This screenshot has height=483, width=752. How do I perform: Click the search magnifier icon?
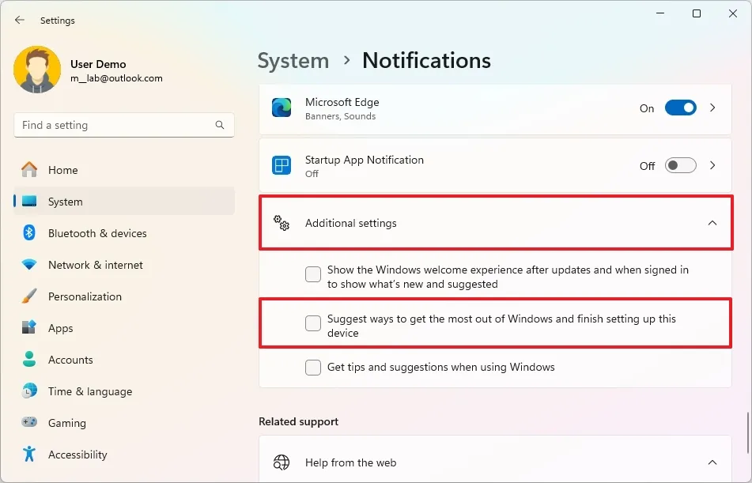(x=220, y=125)
